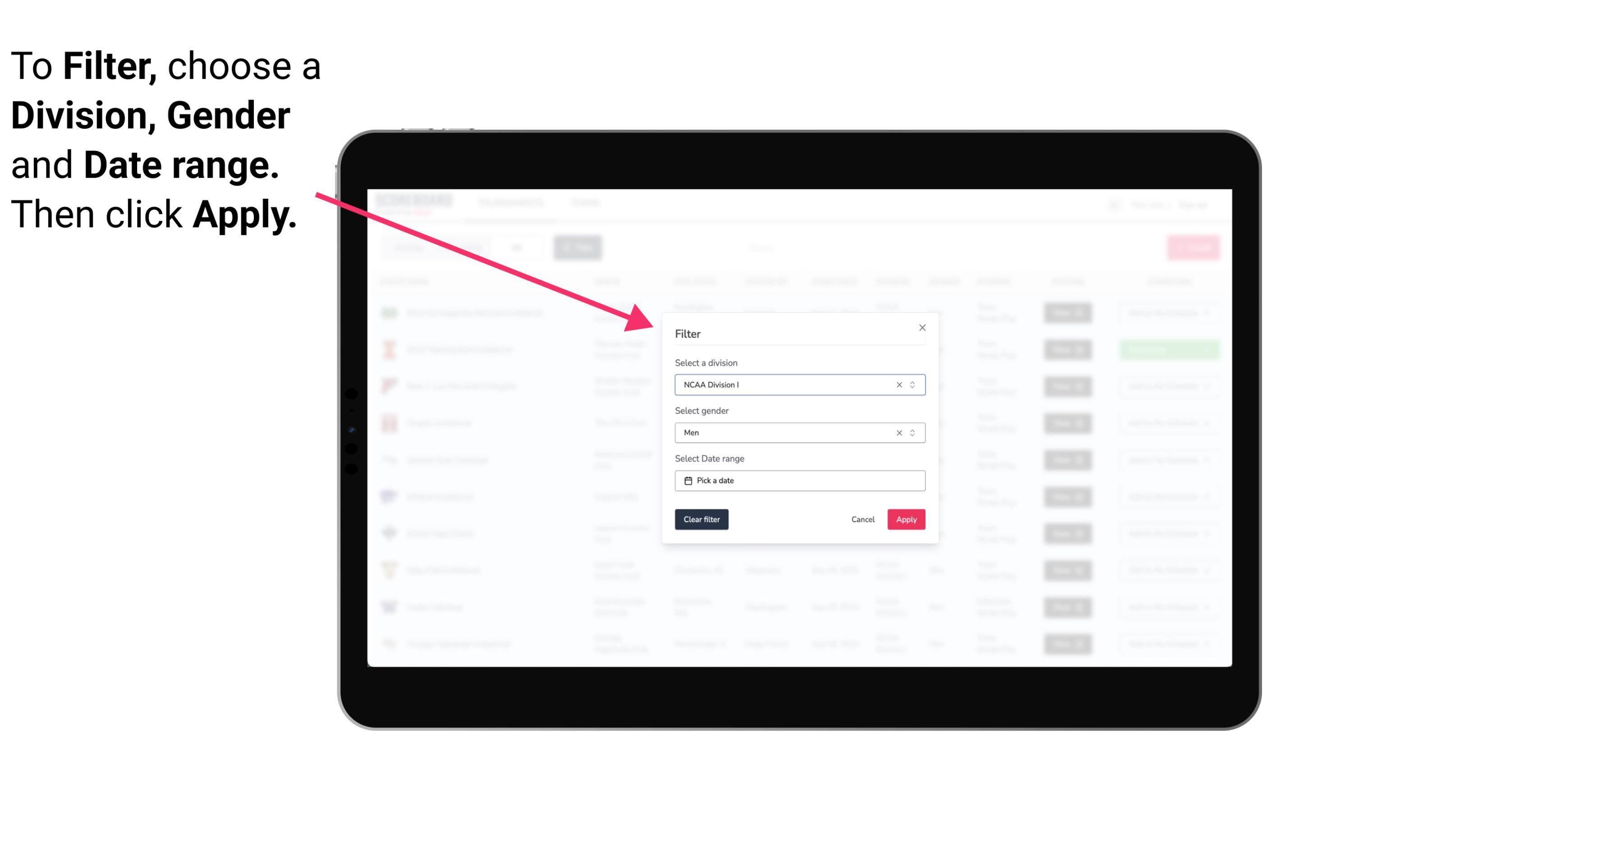
Task: Select NCAA Division I in division field
Action: point(798,384)
